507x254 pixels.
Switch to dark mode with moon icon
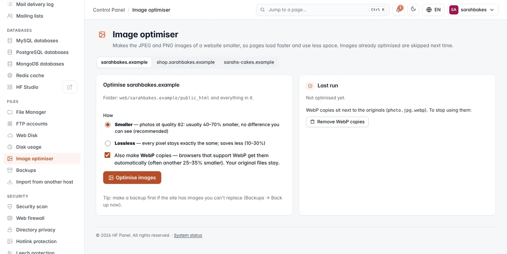[x=413, y=10]
